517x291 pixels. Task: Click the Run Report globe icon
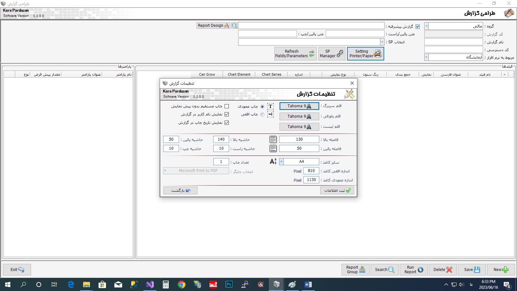click(420, 269)
